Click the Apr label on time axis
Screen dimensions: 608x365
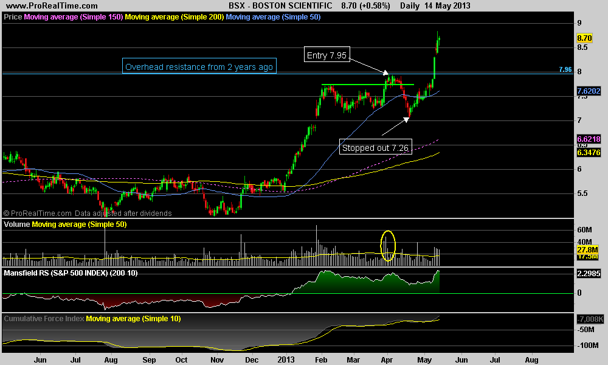386,360
